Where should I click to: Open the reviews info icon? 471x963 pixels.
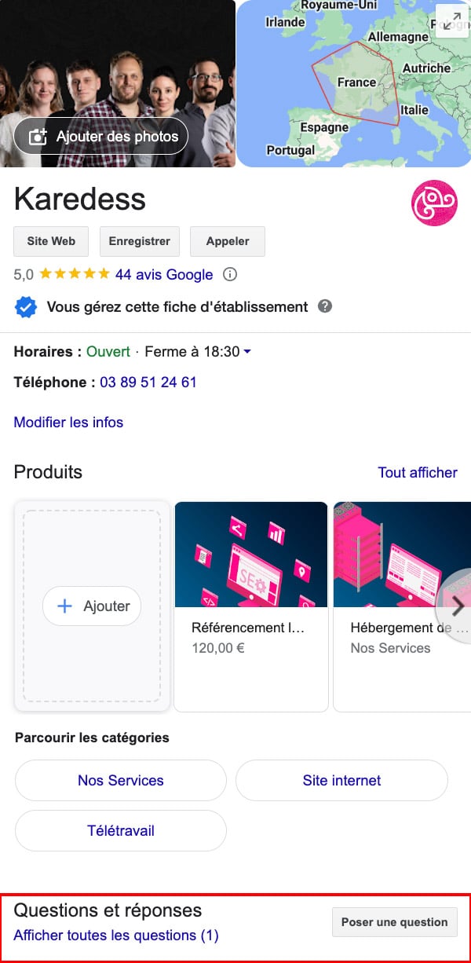tap(230, 275)
